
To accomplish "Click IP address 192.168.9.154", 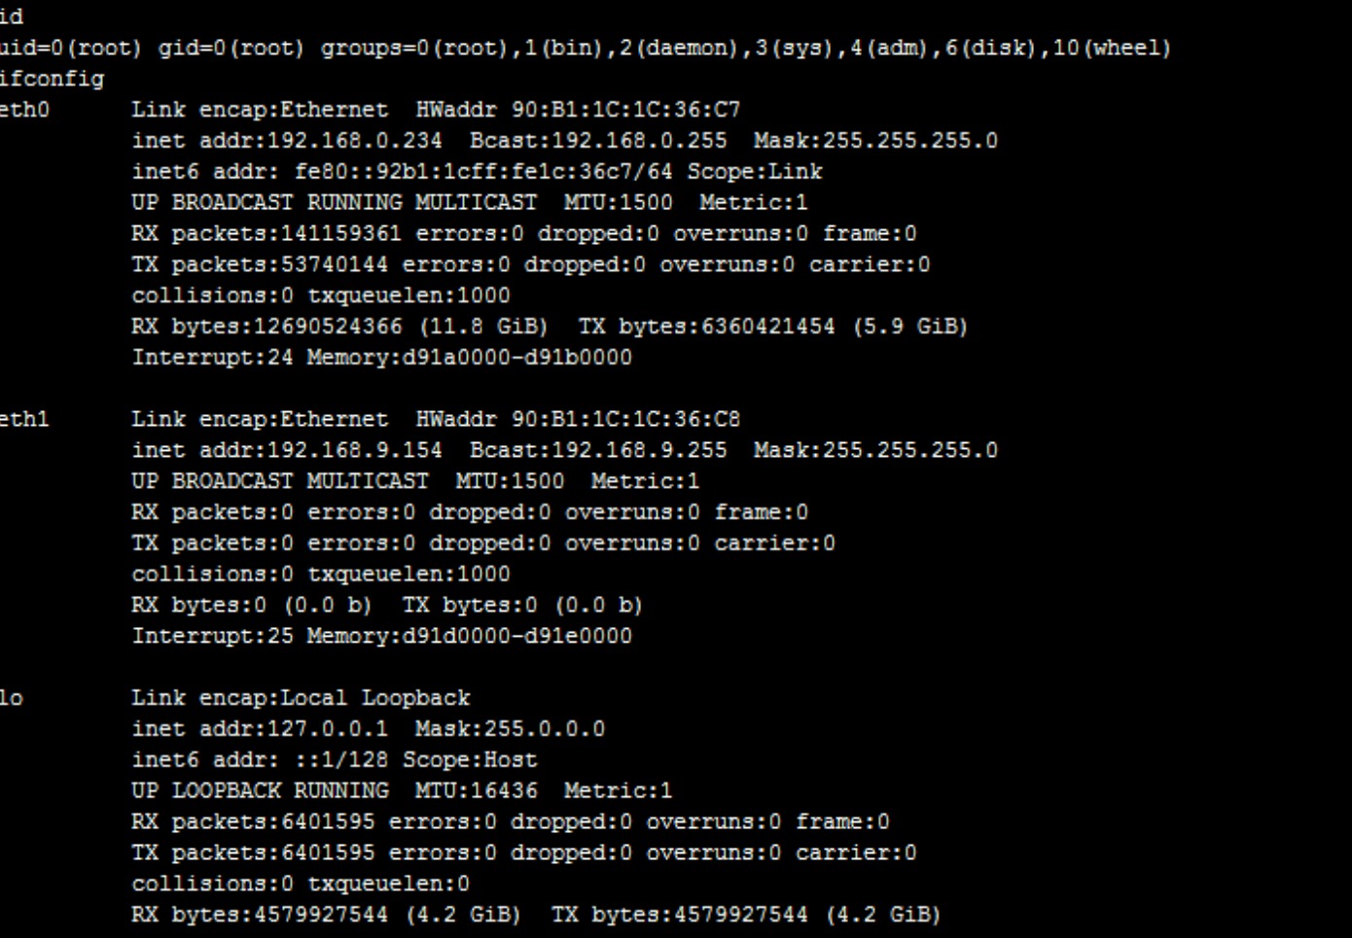I will [x=354, y=450].
